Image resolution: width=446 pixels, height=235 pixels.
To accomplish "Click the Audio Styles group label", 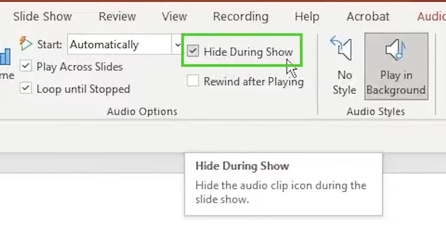I will tap(376, 111).
